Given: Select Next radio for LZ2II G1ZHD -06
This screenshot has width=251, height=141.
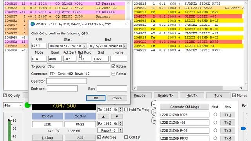Looking at the screenshot, I should (215, 123).
